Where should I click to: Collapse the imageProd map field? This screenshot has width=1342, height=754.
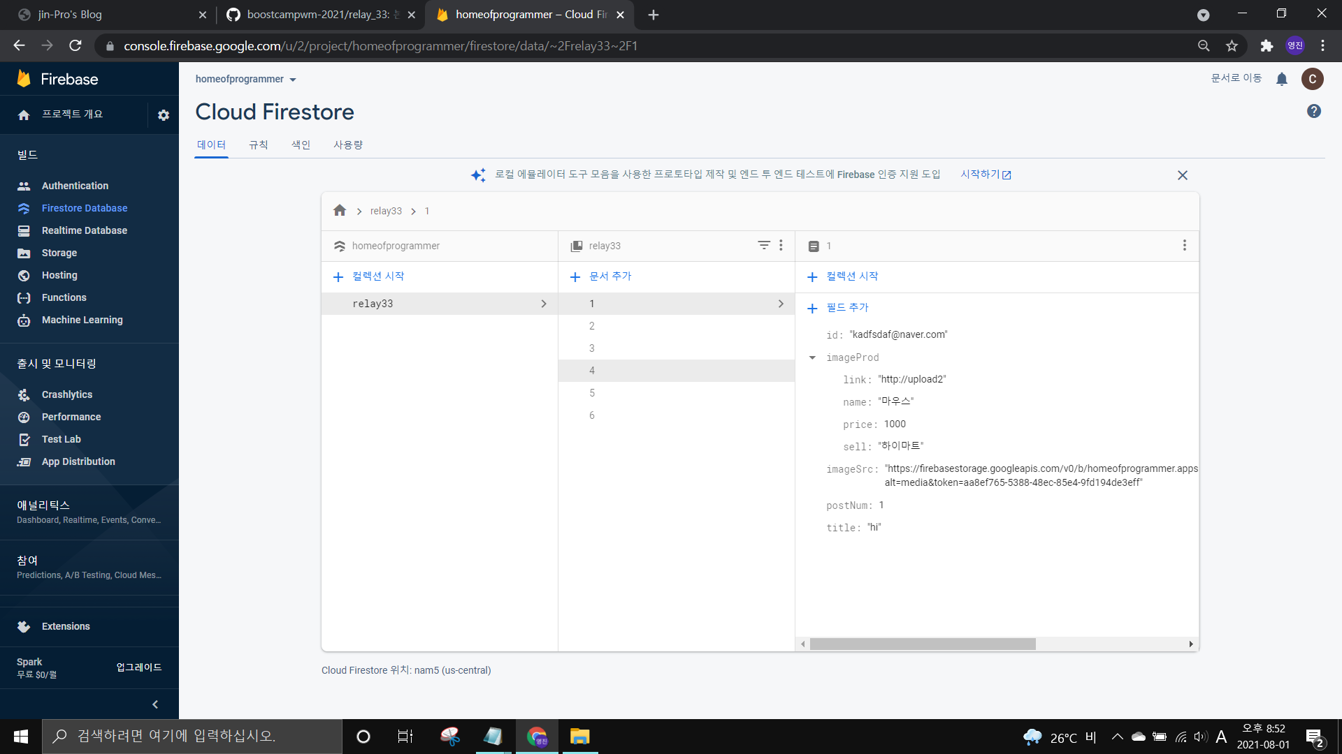point(812,357)
